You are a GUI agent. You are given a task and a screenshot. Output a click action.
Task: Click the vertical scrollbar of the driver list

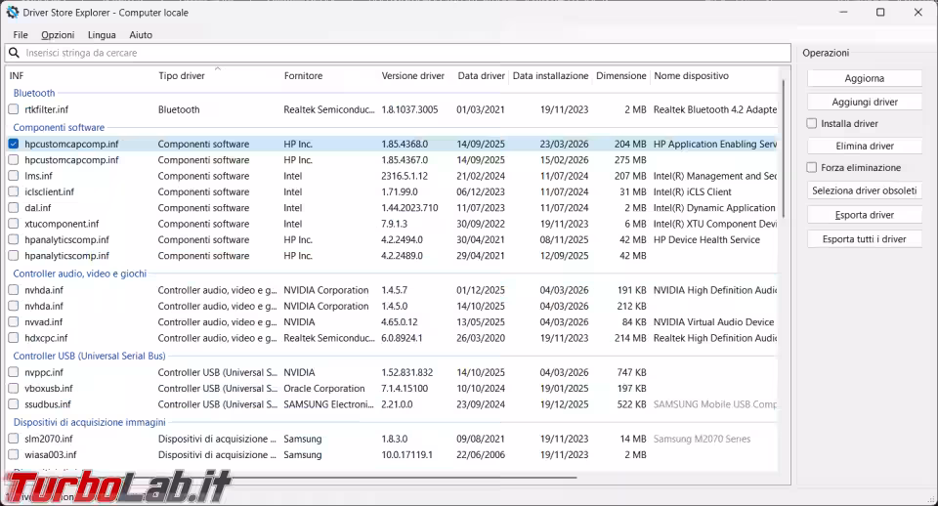tap(784, 147)
